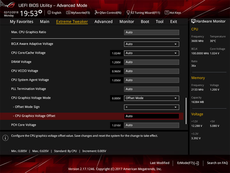This screenshot has width=230, height=173.
Task: Click the 1.200V DRAM Voltage reading
Action: point(117,62)
